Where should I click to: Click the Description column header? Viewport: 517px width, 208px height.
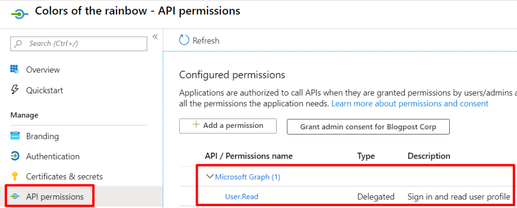point(428,156)
